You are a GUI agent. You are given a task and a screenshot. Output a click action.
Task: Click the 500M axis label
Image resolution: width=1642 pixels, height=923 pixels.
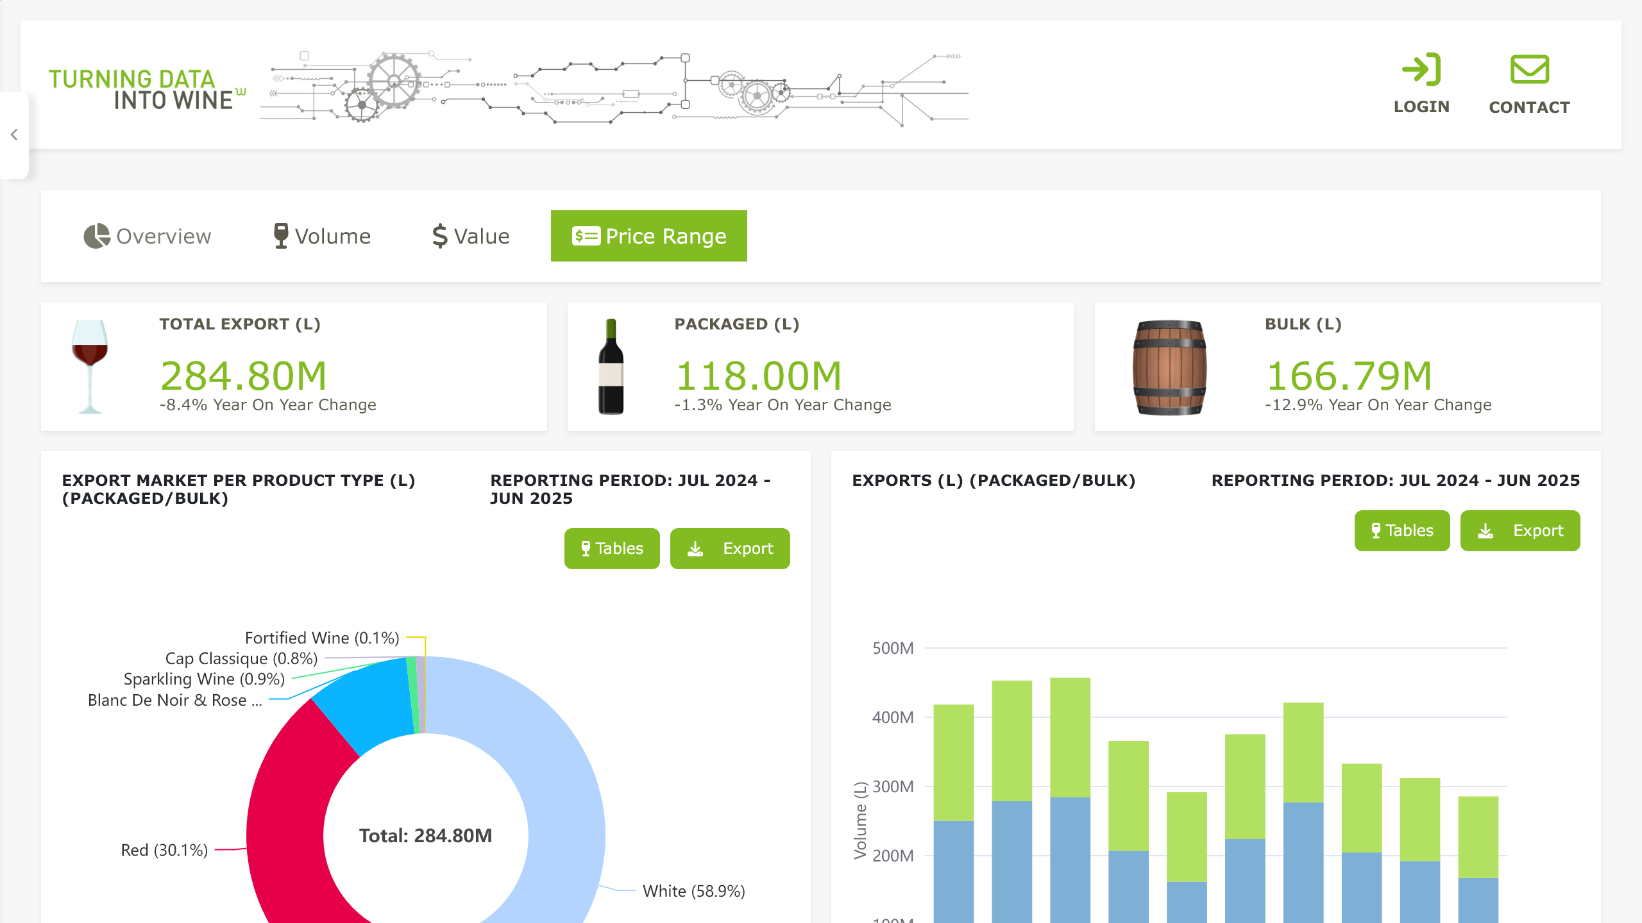[893, 648]
